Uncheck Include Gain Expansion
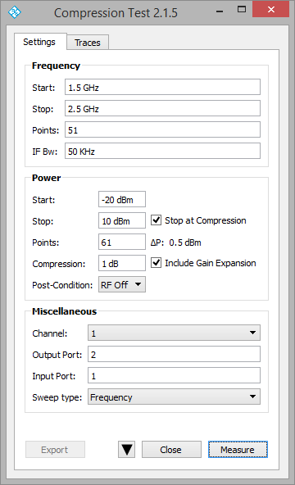This screenshot has width=295, height=485. pyautogui.click(x=156, y=263)
